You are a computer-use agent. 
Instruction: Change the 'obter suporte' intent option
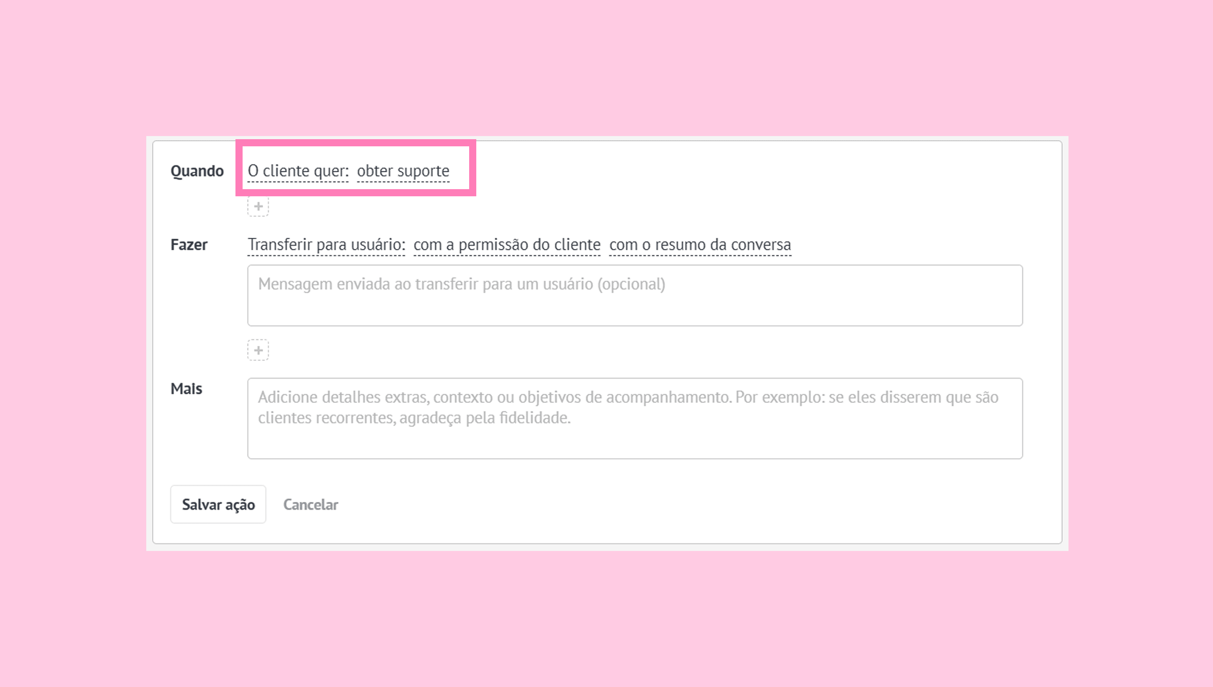403,171
